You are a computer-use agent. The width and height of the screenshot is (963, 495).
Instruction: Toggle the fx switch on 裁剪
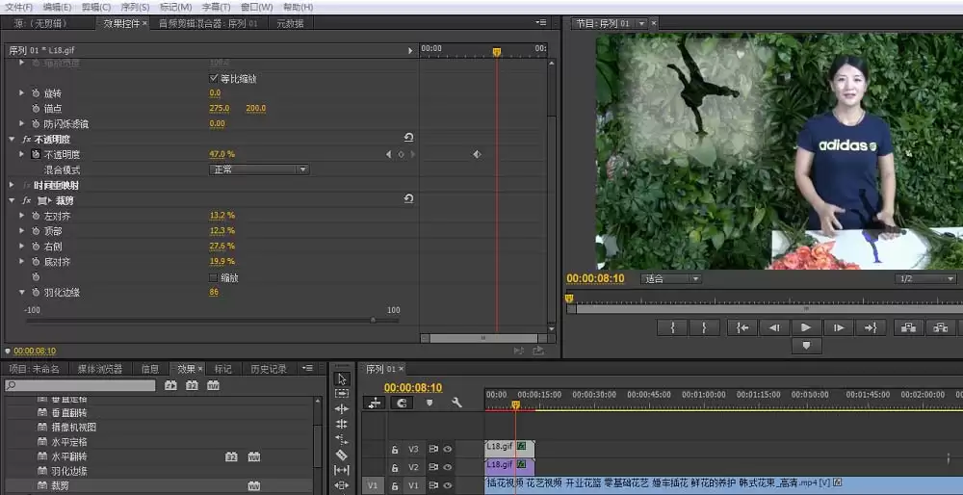26,200
